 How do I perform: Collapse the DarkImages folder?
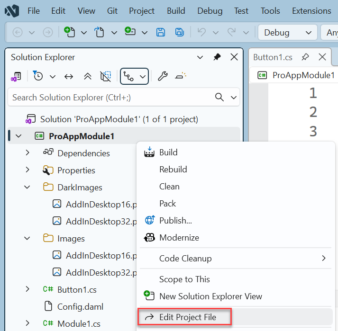27,187
